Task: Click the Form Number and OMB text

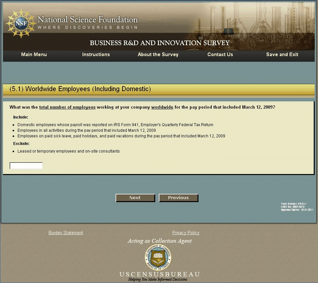Action: click(x=297, y=207)
